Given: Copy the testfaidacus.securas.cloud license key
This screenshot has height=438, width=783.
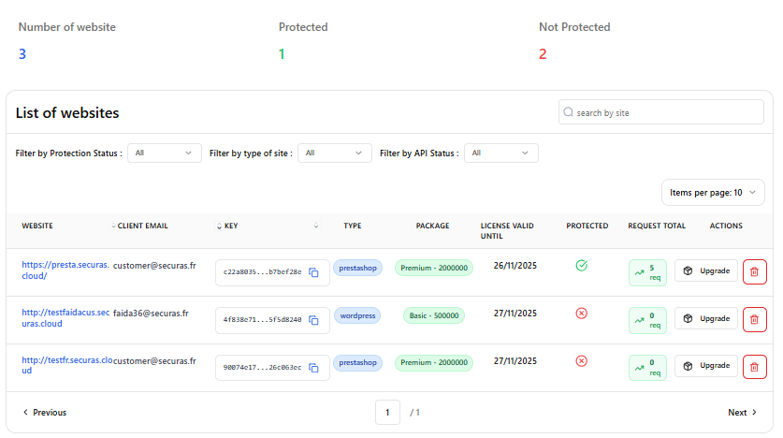Looking at the screenshot, I should [x=314, y=320].
